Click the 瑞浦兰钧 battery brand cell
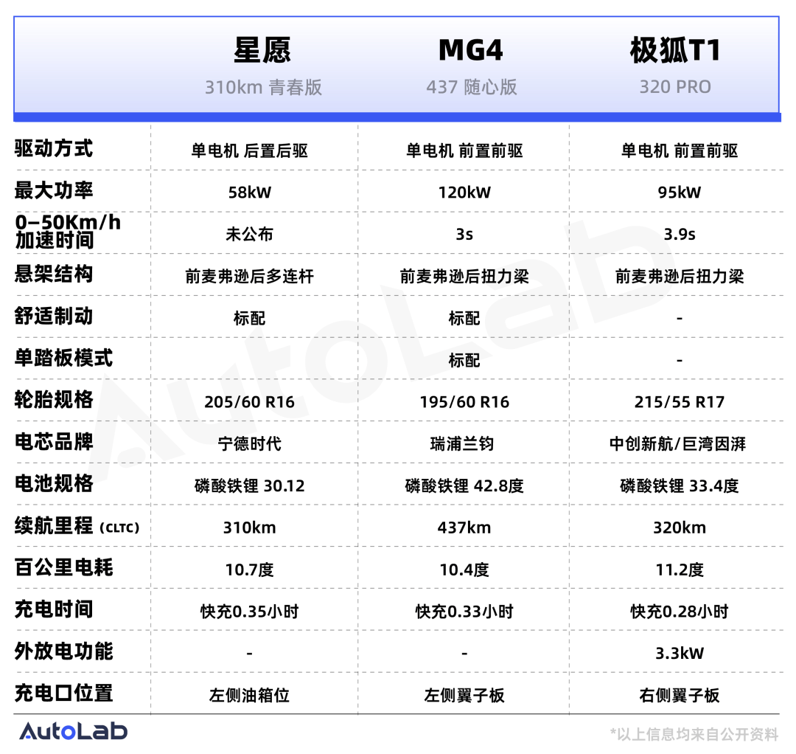 click(x=464, y=444)
